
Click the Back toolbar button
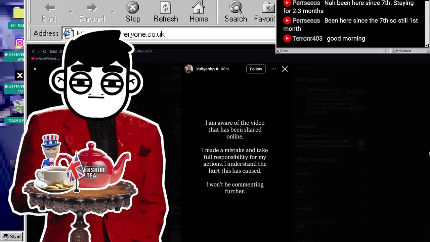tap(50, 12)
